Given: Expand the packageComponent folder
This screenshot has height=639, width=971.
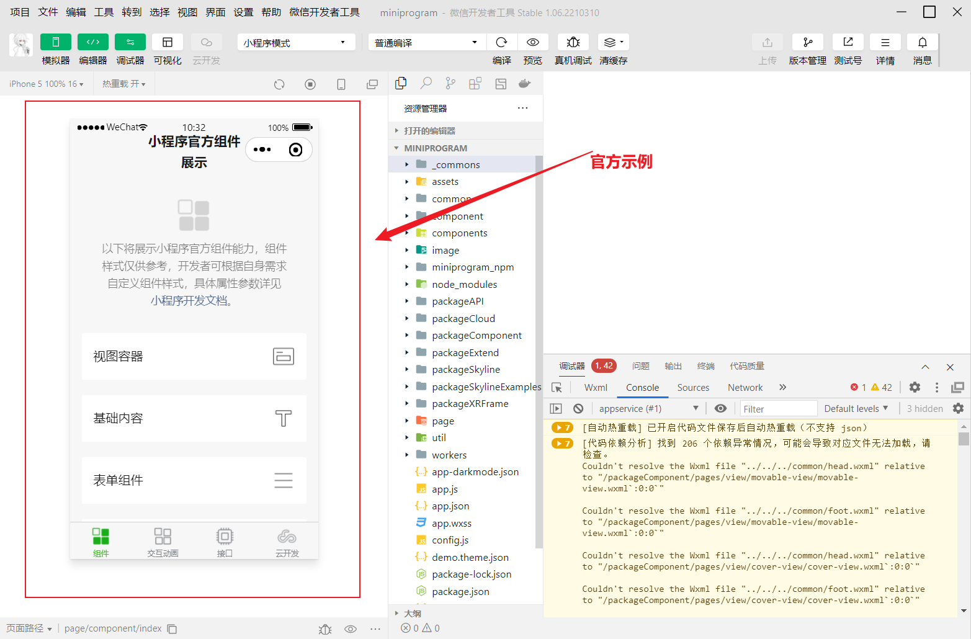Looking at the screenshot, I should pos(462,336).
